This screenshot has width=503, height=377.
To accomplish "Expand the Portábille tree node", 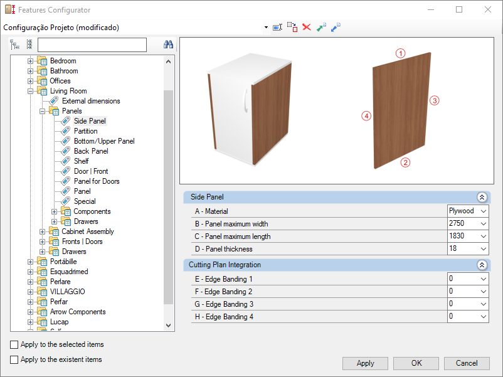I will pyautogui.click(x=30, y=262).
